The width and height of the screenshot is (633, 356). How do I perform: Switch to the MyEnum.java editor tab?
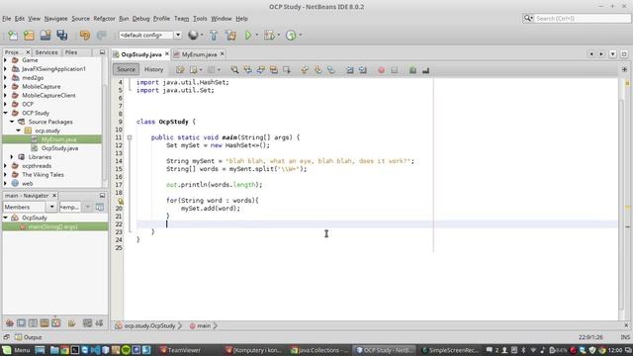199,54
